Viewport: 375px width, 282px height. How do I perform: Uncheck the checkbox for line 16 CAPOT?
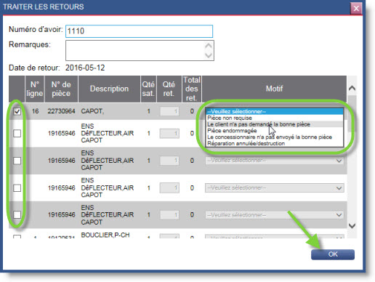(17, 111)
